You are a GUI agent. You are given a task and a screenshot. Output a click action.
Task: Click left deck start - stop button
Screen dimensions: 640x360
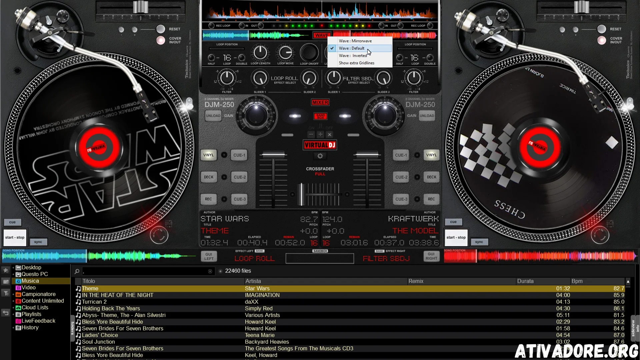point(15,238)
